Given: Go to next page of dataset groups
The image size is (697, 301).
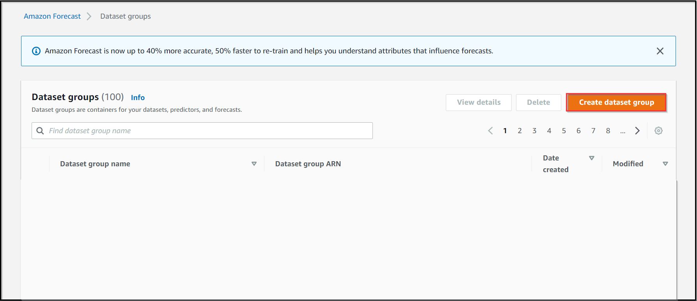Looking at the screenshot, I should point(637,131).
